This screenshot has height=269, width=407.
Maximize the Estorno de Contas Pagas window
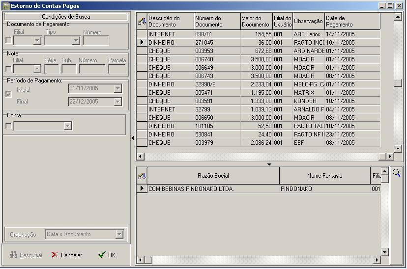390,6
